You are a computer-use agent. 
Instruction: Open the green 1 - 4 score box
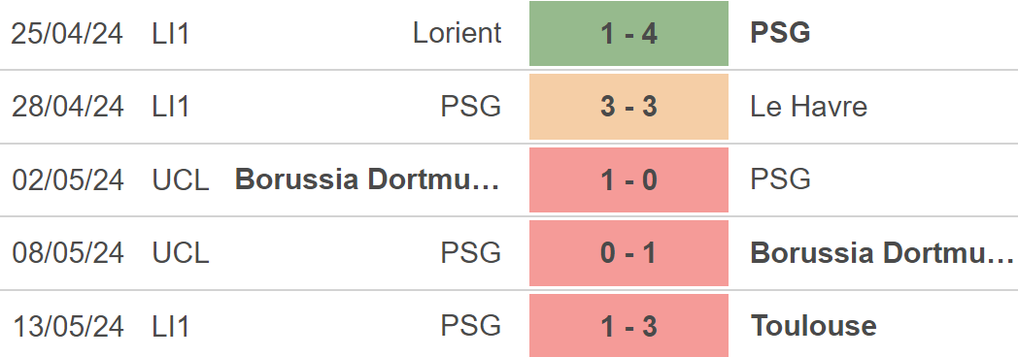coord(628,33)
